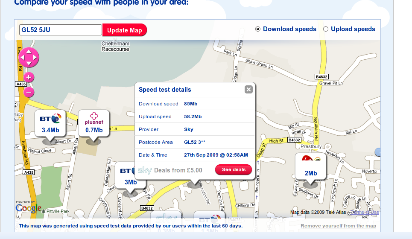The width and height of the screenshot is (412, 239).
Task: Click the Prestbury map label
Action: [311, 146]
